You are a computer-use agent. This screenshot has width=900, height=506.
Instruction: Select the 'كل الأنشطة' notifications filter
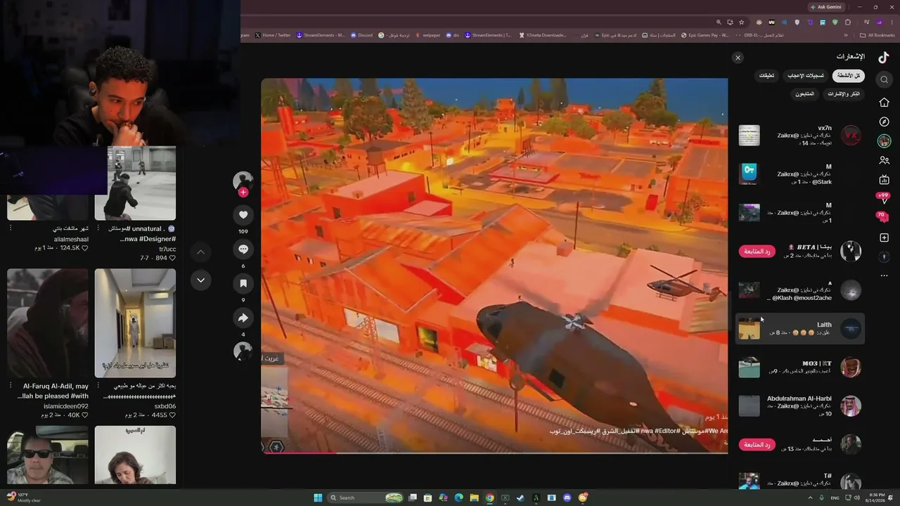(848, 76)
